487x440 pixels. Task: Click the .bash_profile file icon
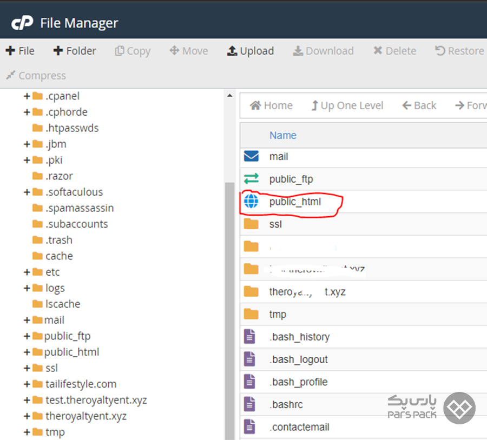(x=249, y=382)
